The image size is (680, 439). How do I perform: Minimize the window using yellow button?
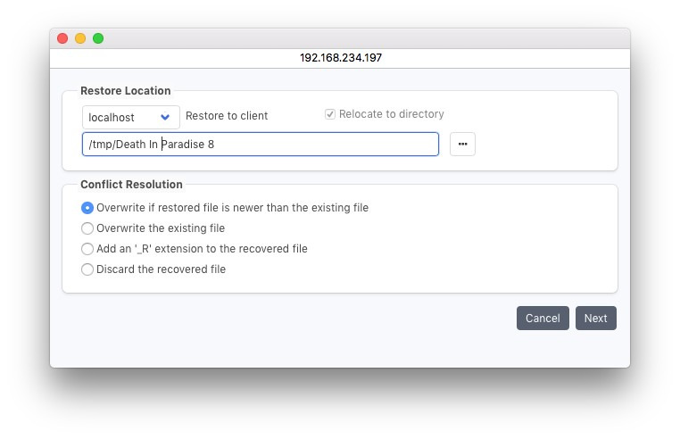tap(80, 38)
